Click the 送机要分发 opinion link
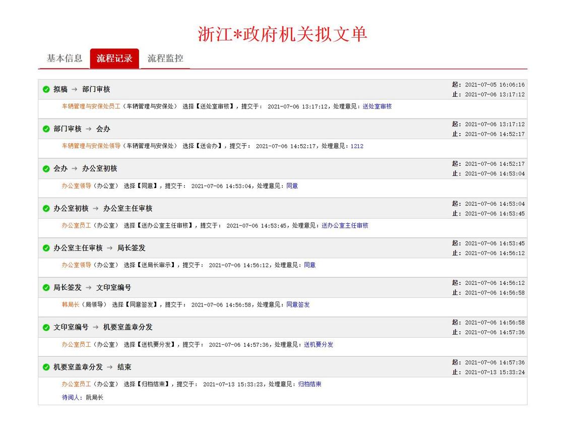 click(x=318, y=345)
